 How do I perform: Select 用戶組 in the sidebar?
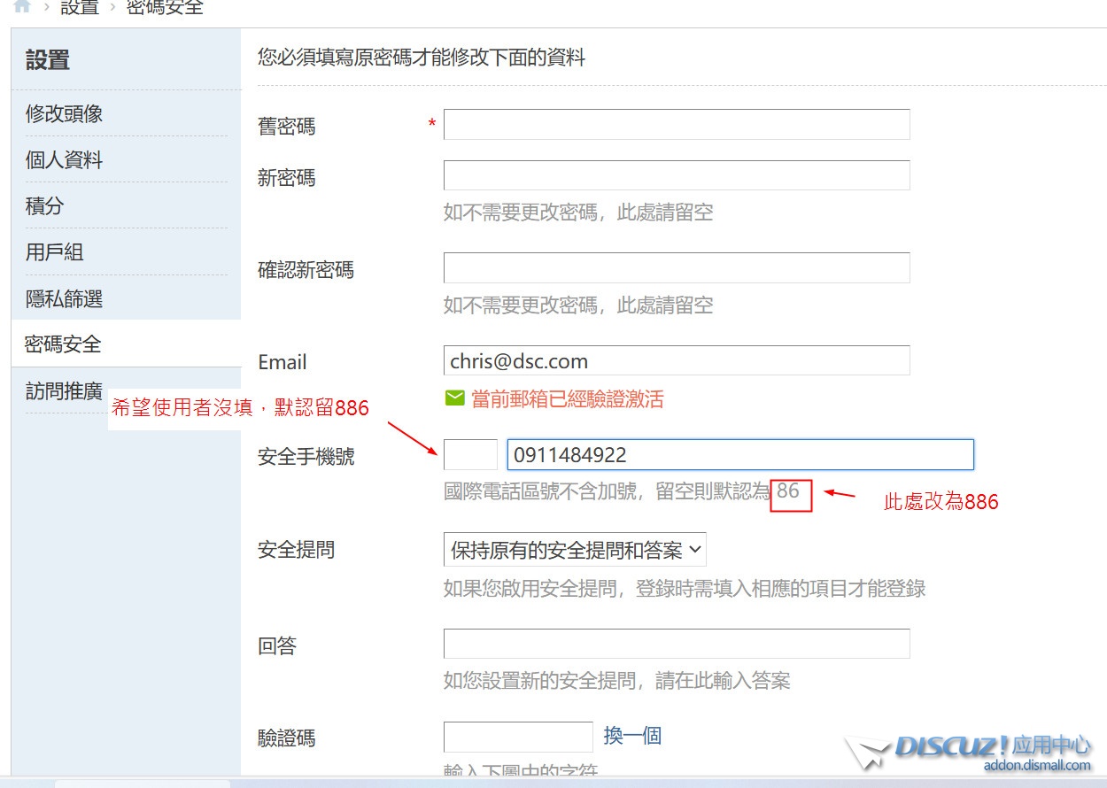coord(54,252)
